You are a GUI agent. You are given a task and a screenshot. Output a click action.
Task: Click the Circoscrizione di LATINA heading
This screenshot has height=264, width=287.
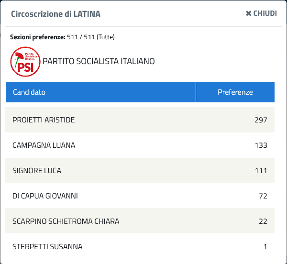55,14
